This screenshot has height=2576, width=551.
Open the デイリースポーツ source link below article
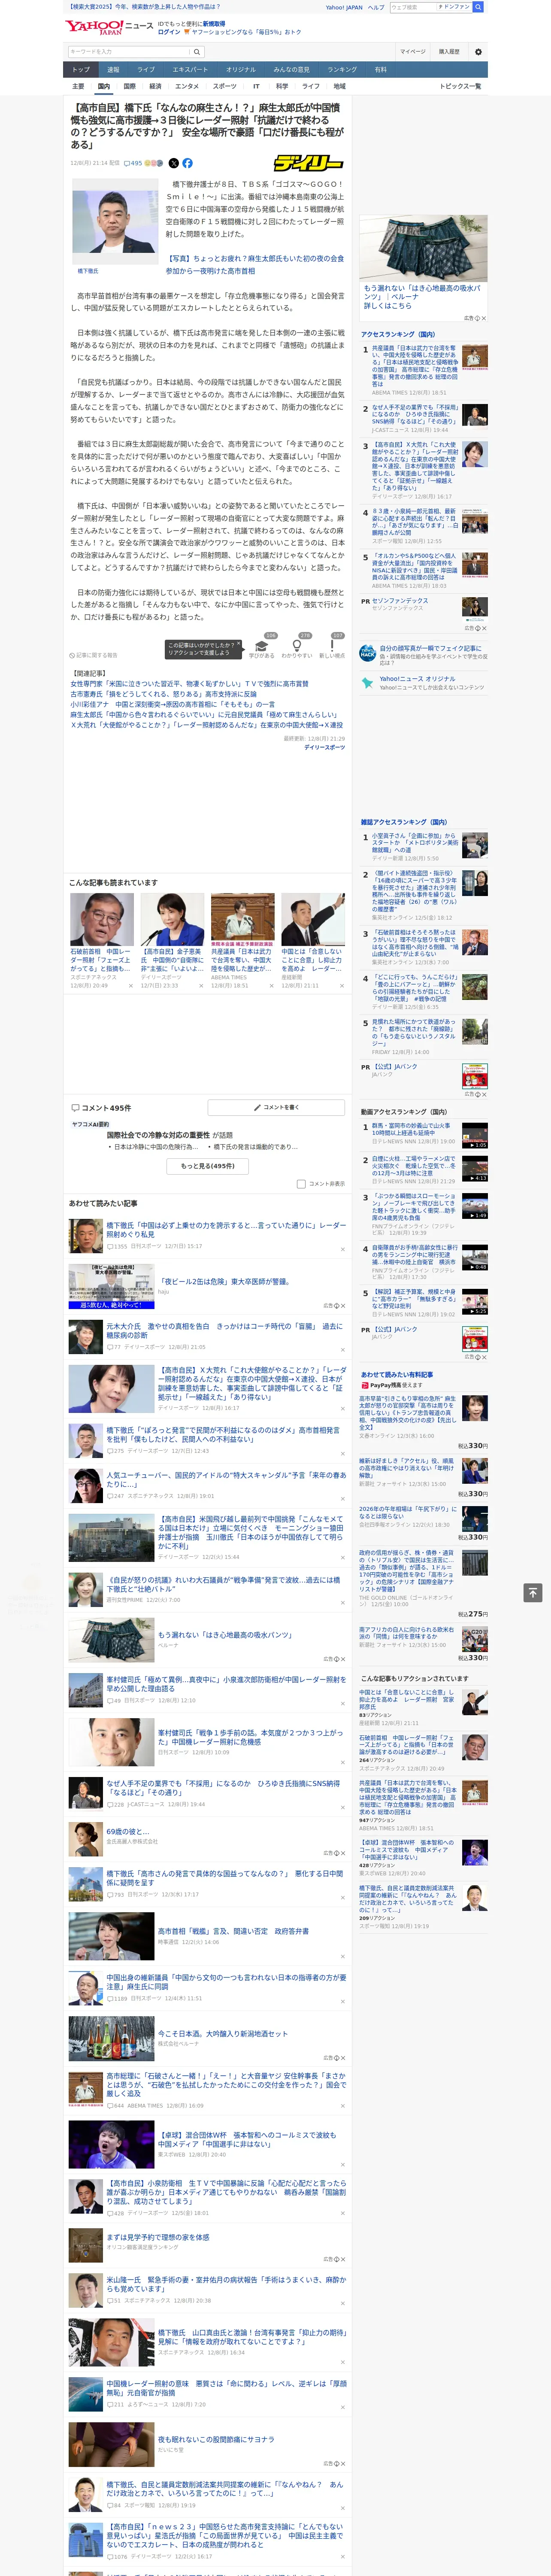pyautogui.click(x=324, y=747)
